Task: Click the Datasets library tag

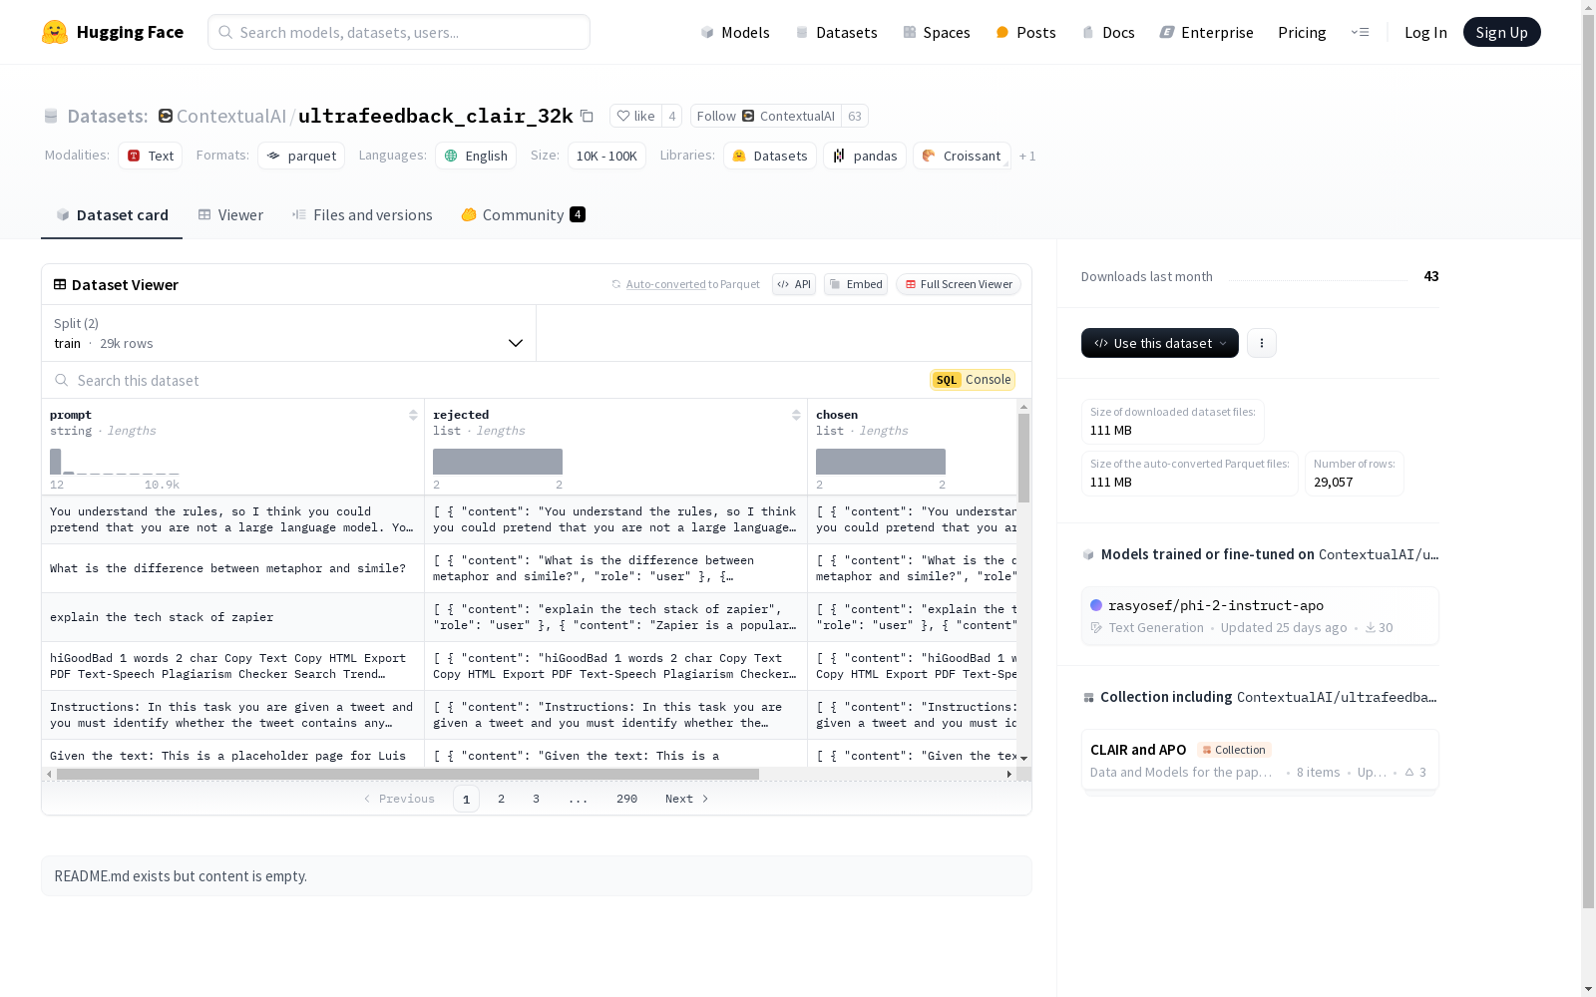Action: [x=770, y=156]
